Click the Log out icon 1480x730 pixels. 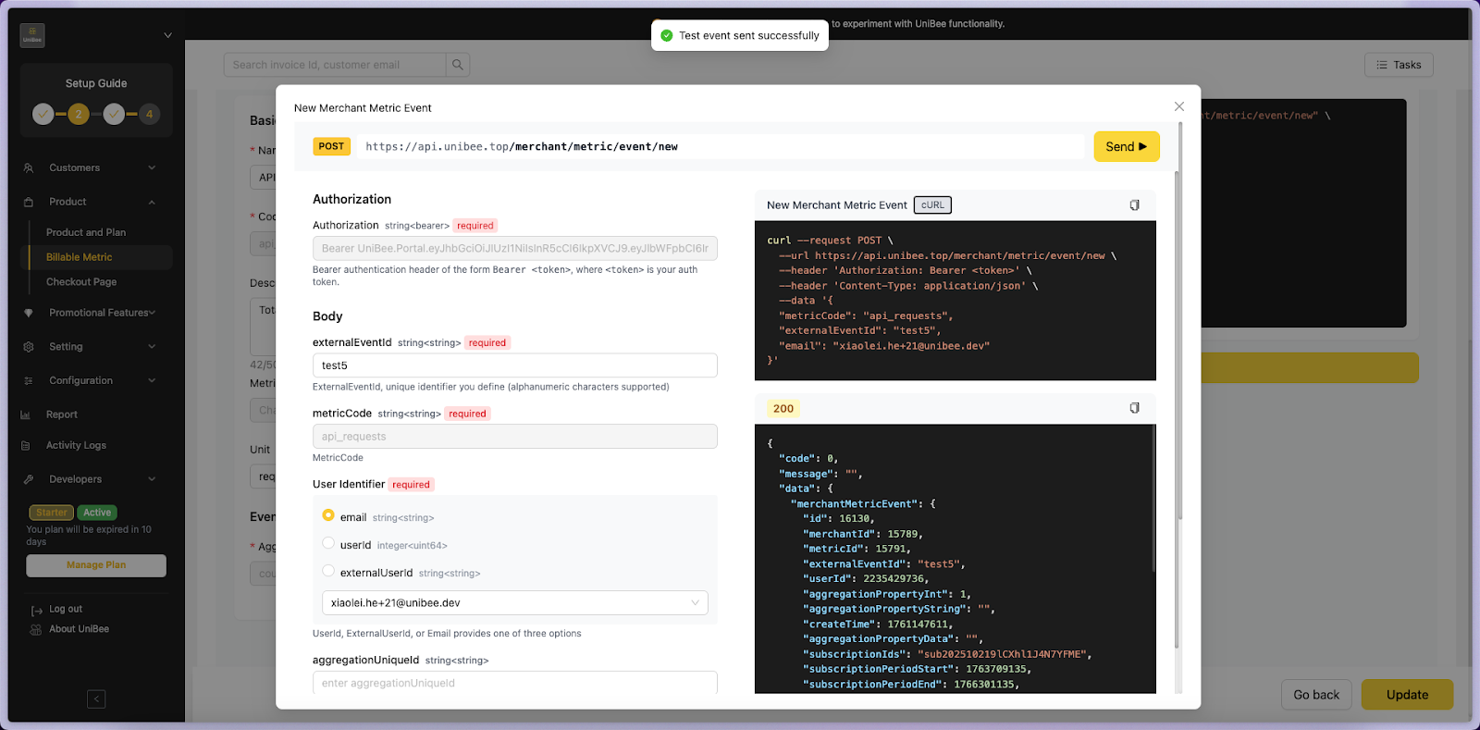37,611
